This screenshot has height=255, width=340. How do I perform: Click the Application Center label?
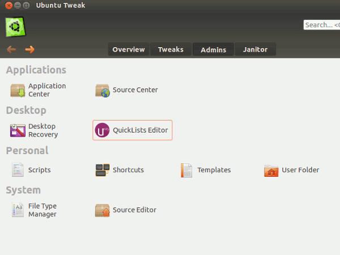tap(47, 90)
